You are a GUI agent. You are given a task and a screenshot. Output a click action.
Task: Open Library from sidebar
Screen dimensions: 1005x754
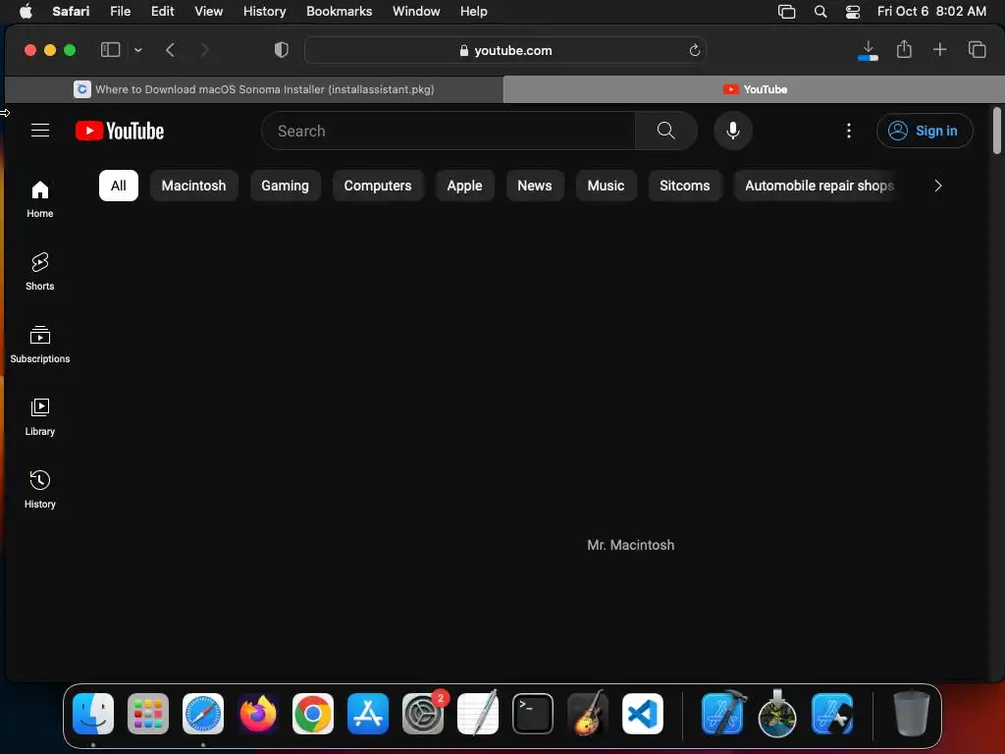tap(39, 417)
